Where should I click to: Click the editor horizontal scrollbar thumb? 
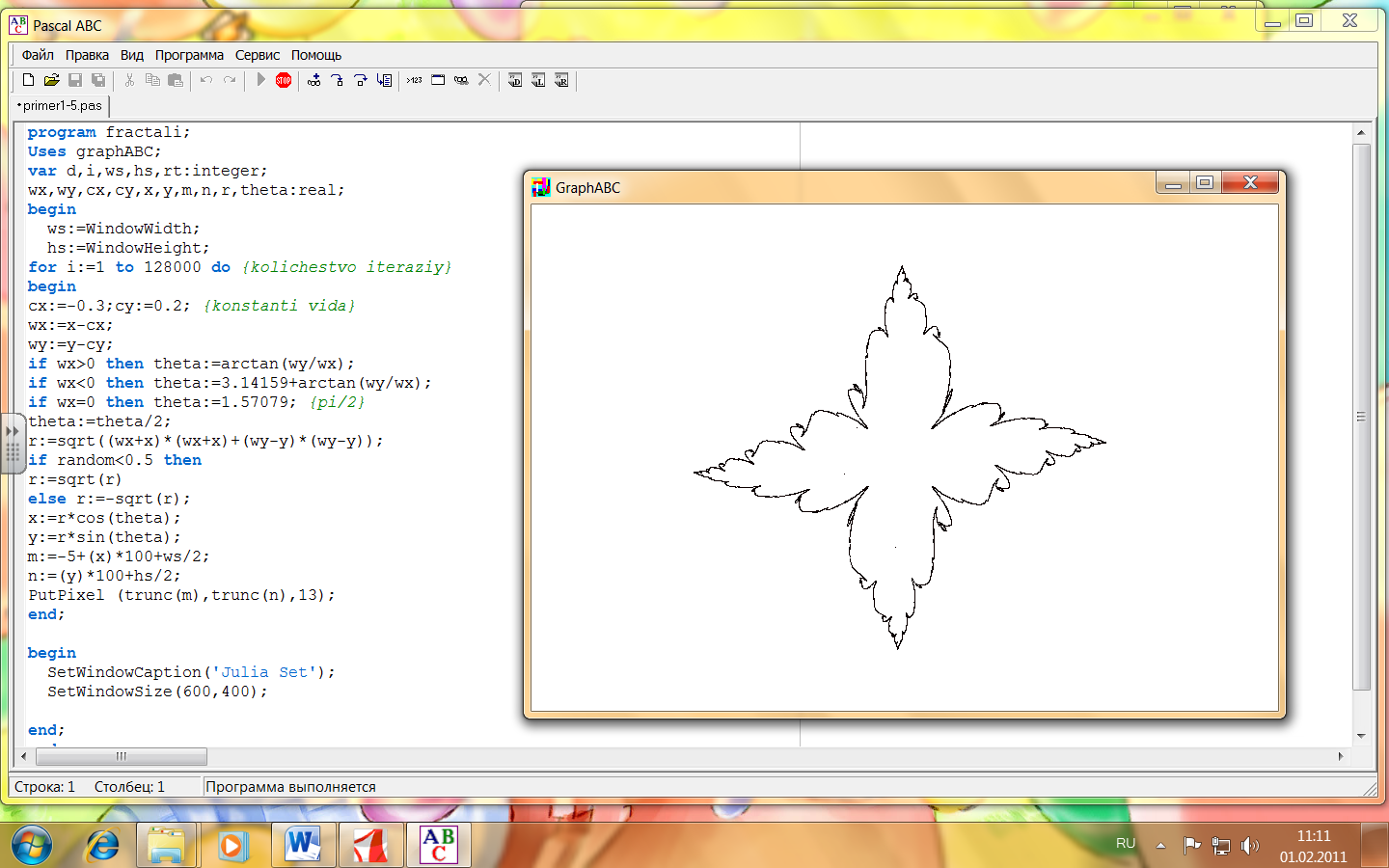click(x=121, y=756)
